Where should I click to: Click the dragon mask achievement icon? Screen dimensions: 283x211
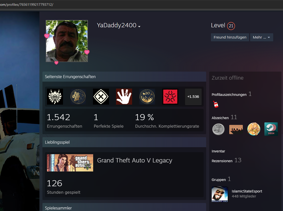point(55,97)
